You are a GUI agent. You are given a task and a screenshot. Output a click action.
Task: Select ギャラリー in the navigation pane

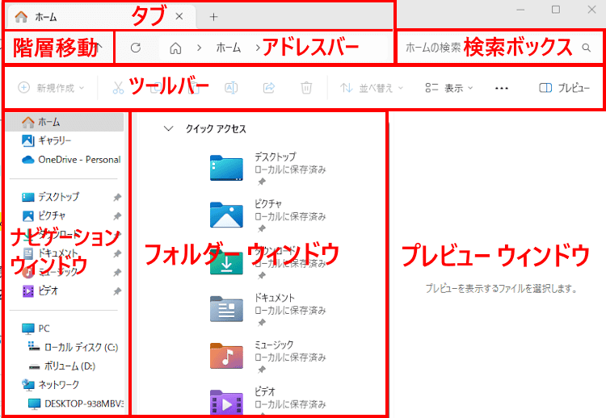coord(55,140)
